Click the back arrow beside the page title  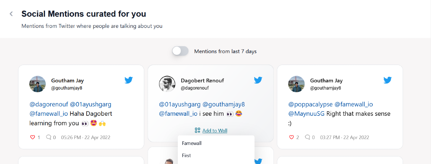pyautogui.click(x=11, y=14)
